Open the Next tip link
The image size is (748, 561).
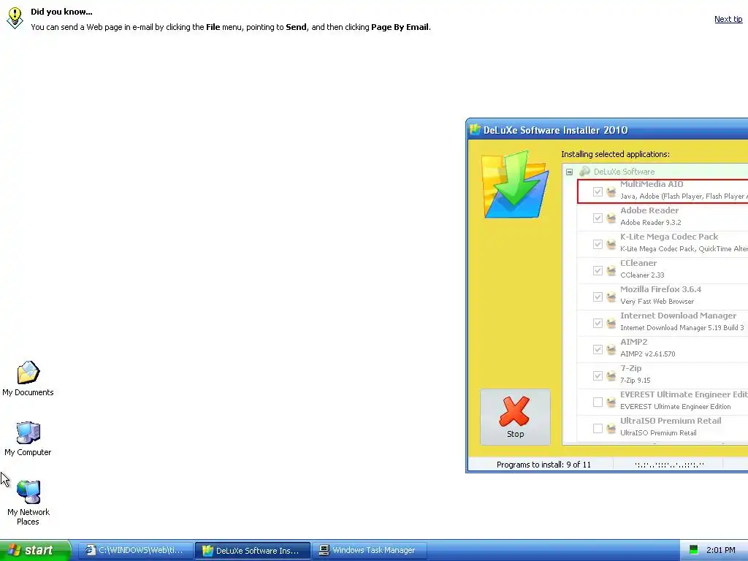(x=728, y=19)
